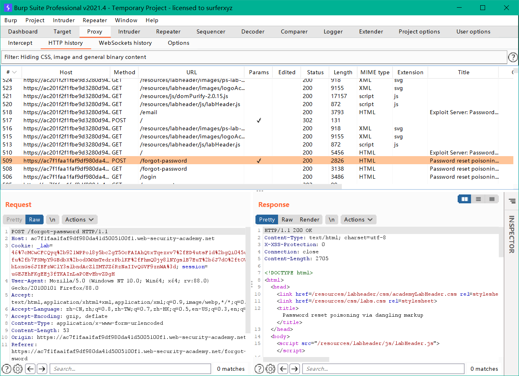This screenshot has width=519, height=376.
Task: Switch to the Intruder tool tab
Action: tap(129, 31)
